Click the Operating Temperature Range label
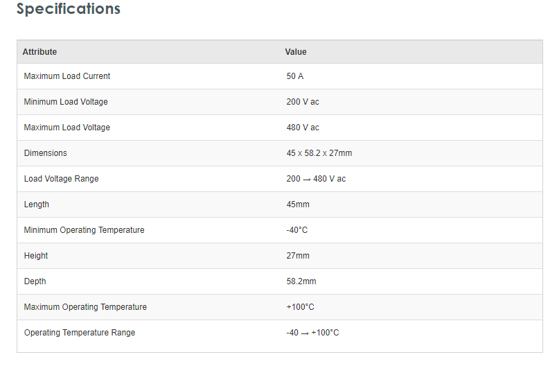The image size is (548, 366). point(79,333)
